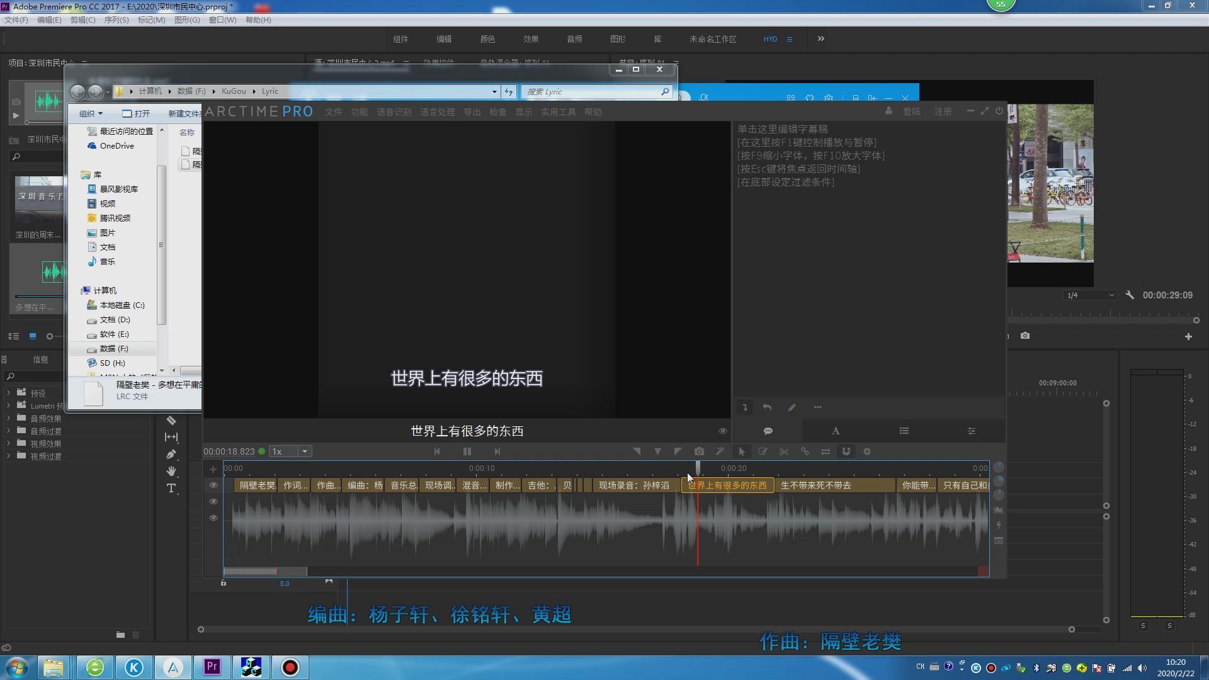The width and height of the screenshot is (1209, 680).
Task: Open 组织 dropdown in Explorer
Action: [91, 113]
